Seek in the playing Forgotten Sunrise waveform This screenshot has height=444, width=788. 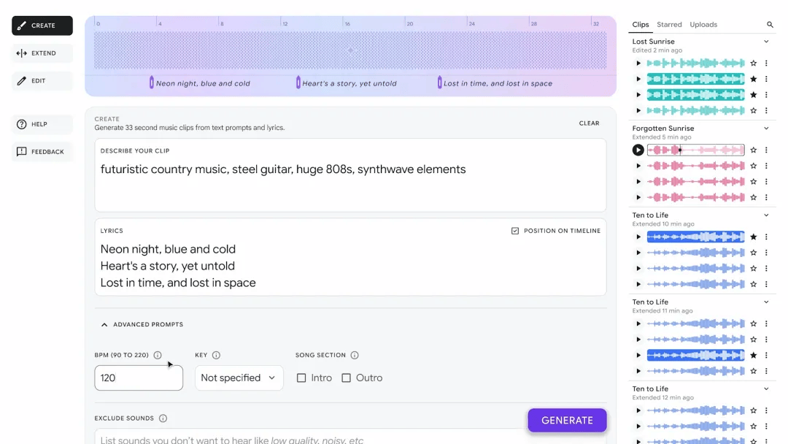695,150
